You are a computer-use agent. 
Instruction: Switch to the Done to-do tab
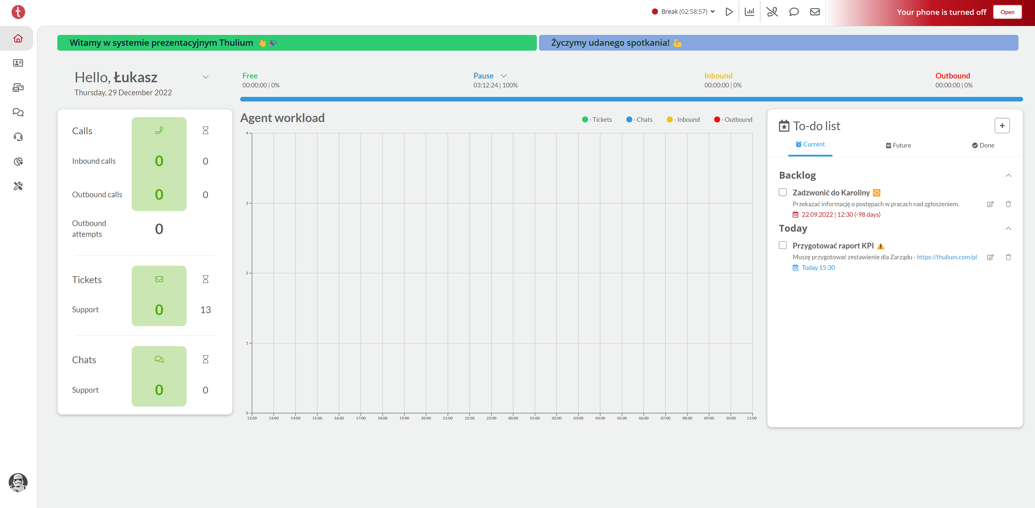[x=983, y=145]
